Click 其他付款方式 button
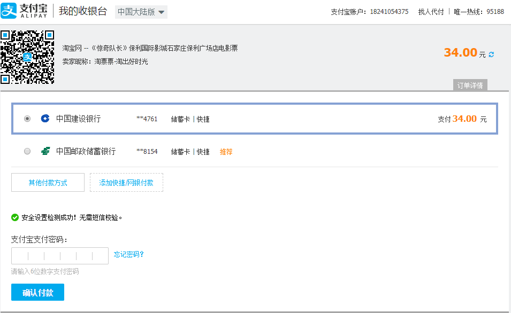Screen dimensions: 511x313 point(48,183)
